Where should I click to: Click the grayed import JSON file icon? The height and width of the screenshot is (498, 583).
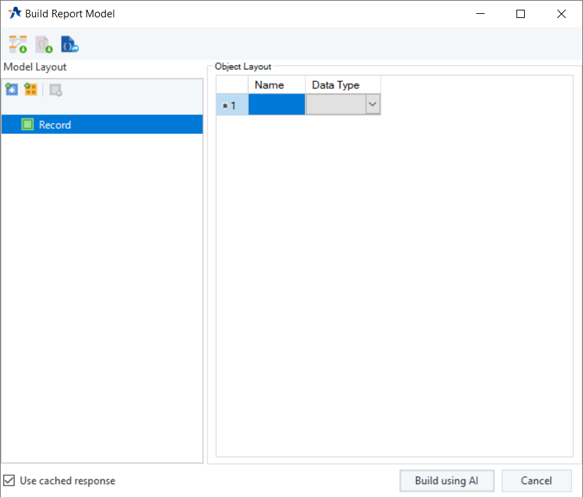click(44, 45)
